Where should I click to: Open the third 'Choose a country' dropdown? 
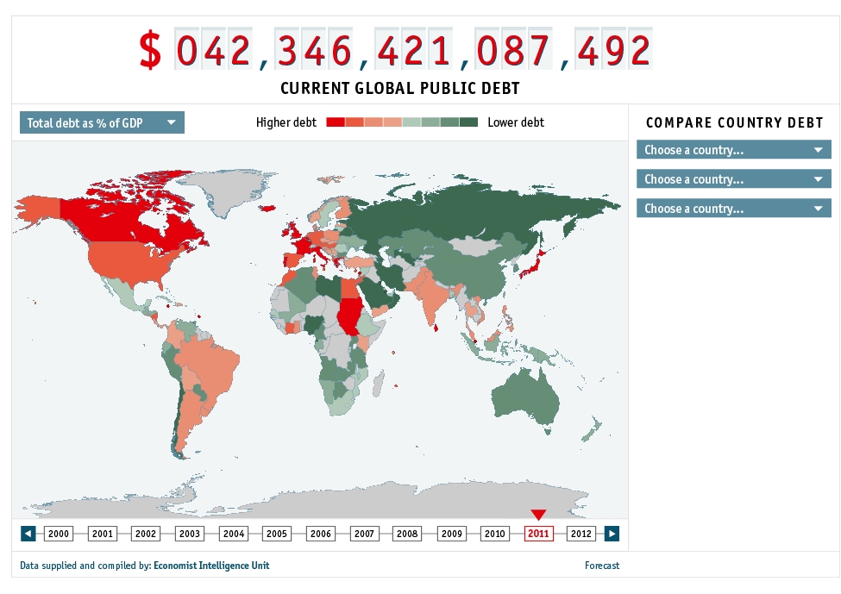(733, 209)
